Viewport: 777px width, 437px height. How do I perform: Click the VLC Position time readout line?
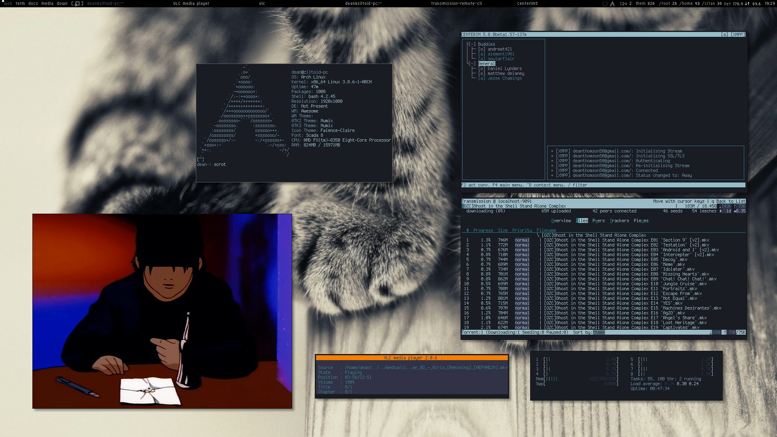[x=358, y=377]
